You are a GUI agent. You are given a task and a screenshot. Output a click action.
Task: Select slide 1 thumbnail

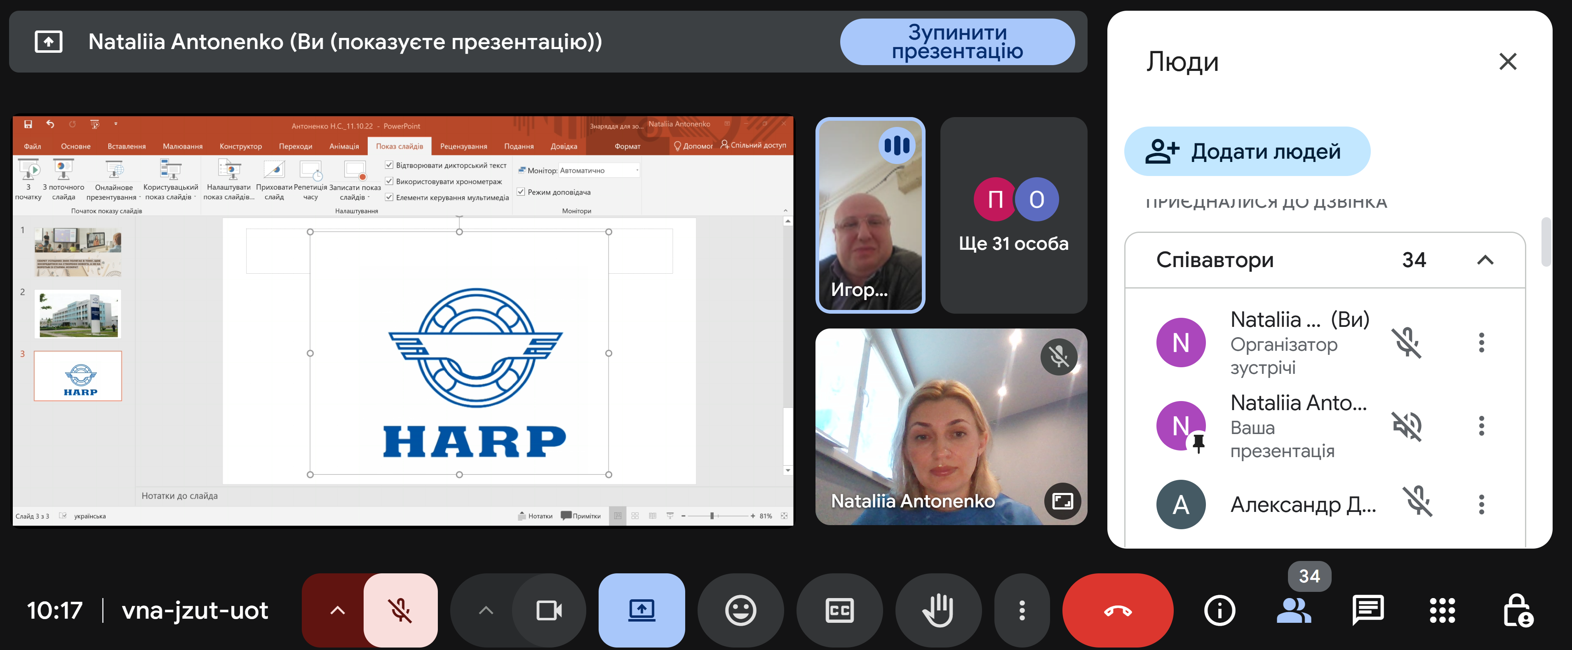(x=78, y=252)
